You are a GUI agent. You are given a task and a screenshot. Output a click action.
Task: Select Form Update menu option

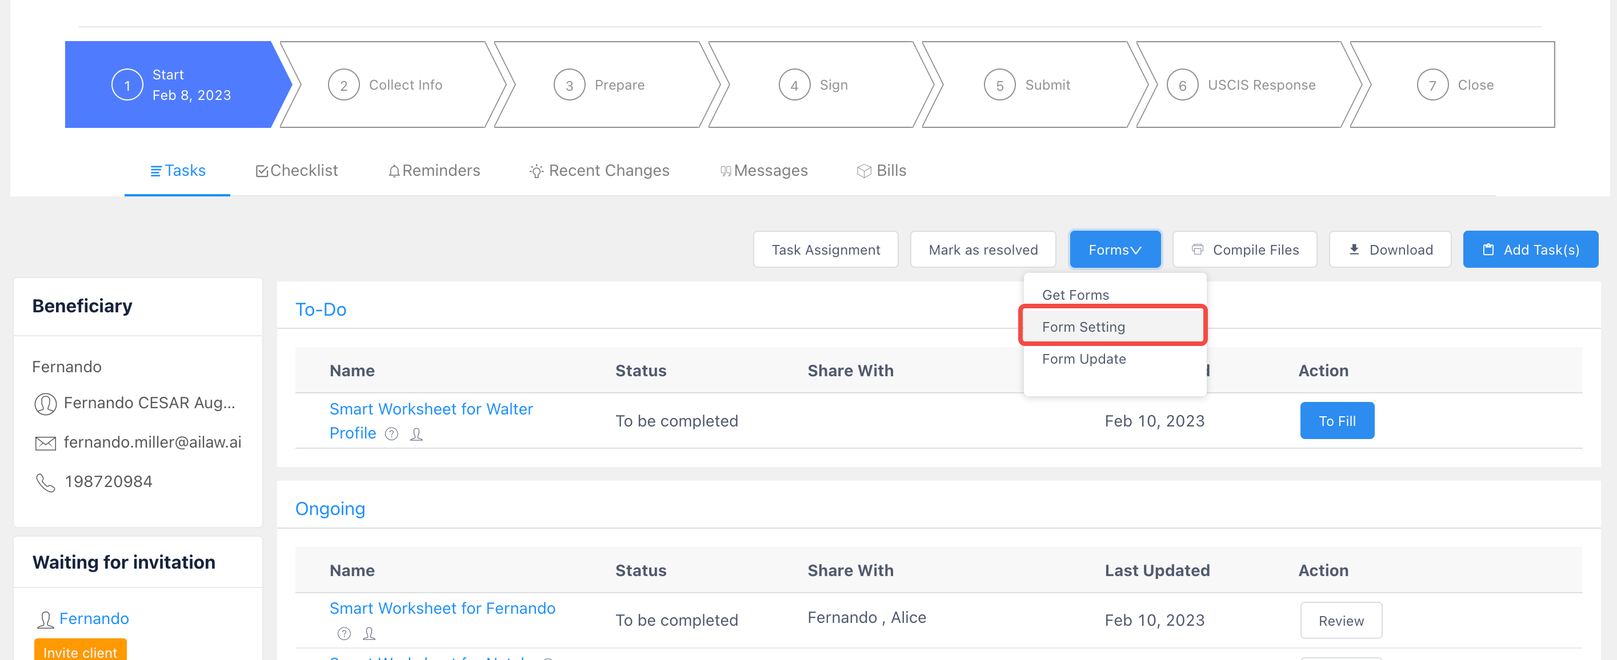coord(1084,359)
